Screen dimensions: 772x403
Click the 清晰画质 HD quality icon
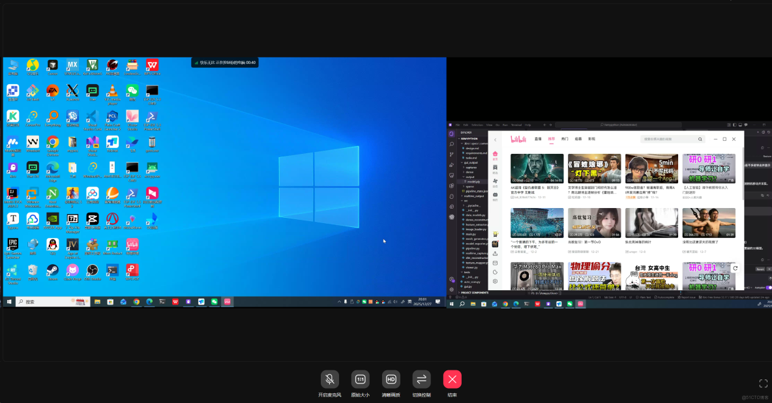pos(391,379)
